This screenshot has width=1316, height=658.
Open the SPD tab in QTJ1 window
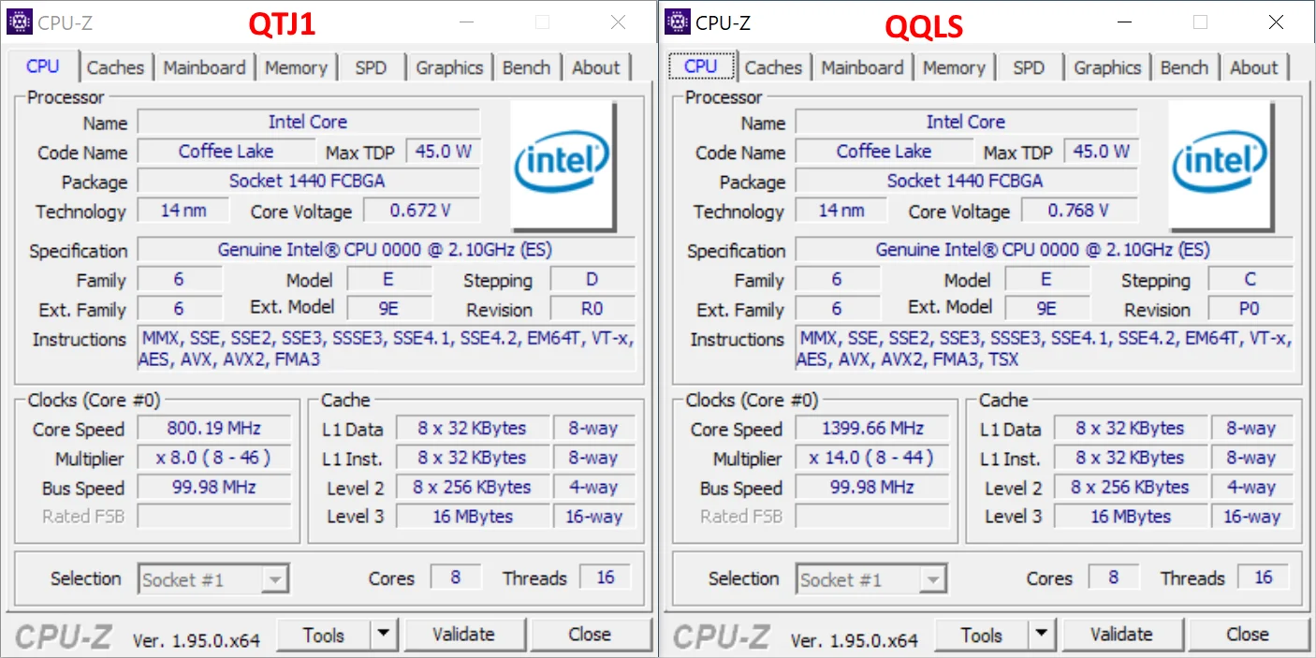click(x=371, y=67)
